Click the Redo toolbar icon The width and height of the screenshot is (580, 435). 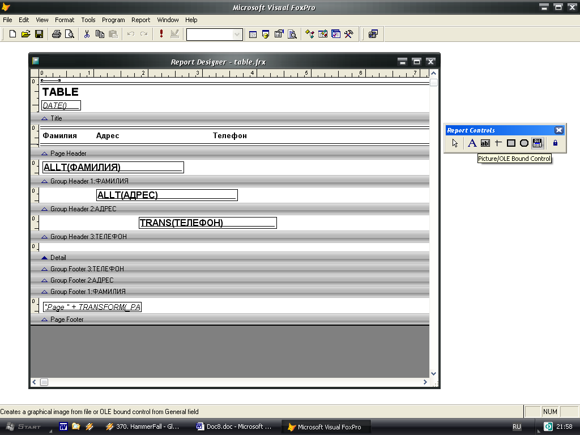click(144, 34)
